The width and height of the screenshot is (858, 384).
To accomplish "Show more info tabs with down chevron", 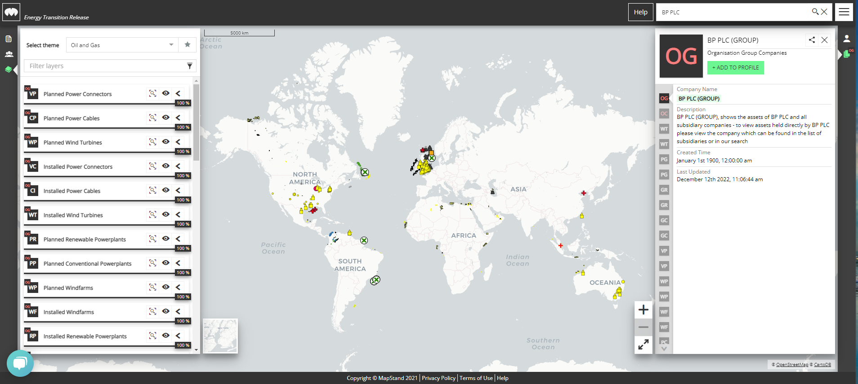I will (x=664, y=349).
